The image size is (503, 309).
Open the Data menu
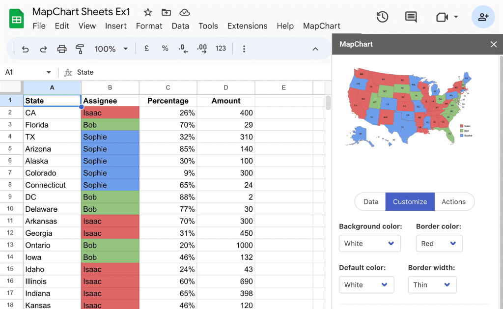(x=180, y=26)
